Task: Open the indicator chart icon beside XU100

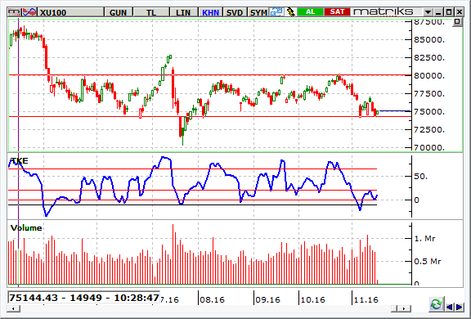Action: (29, 12)
